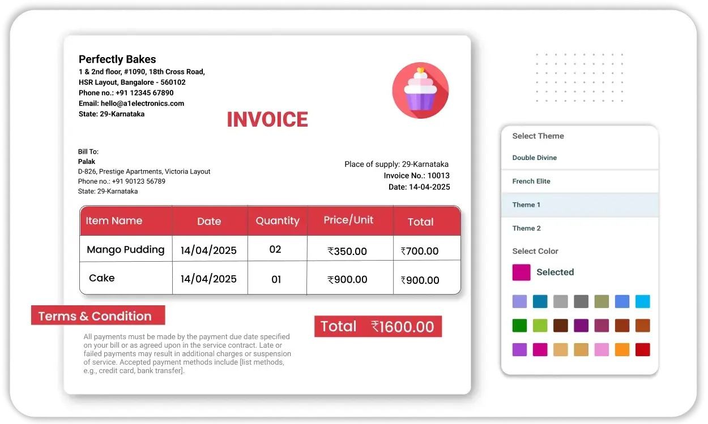Select the light pink color swatch

click(x=602, y=349)
